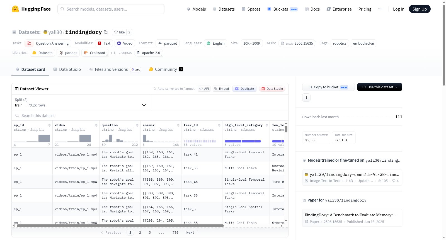The height and width of the screenshot is (240, 446).
Task: Click the Embed button
Action: (x=222, y=89)
